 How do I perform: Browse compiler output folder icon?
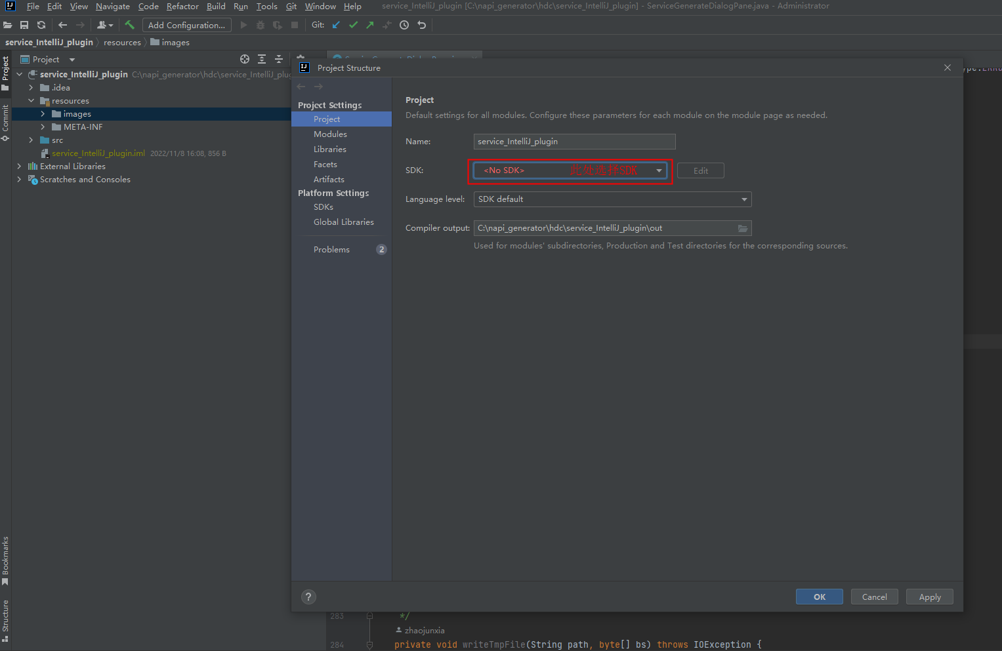(743, 228)
